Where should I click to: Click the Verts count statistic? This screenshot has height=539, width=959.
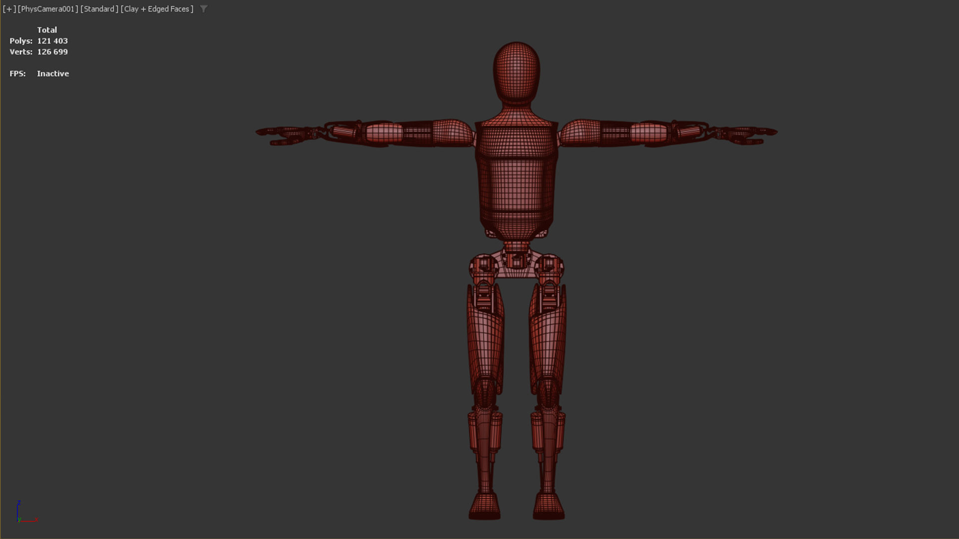click(52, 52)
